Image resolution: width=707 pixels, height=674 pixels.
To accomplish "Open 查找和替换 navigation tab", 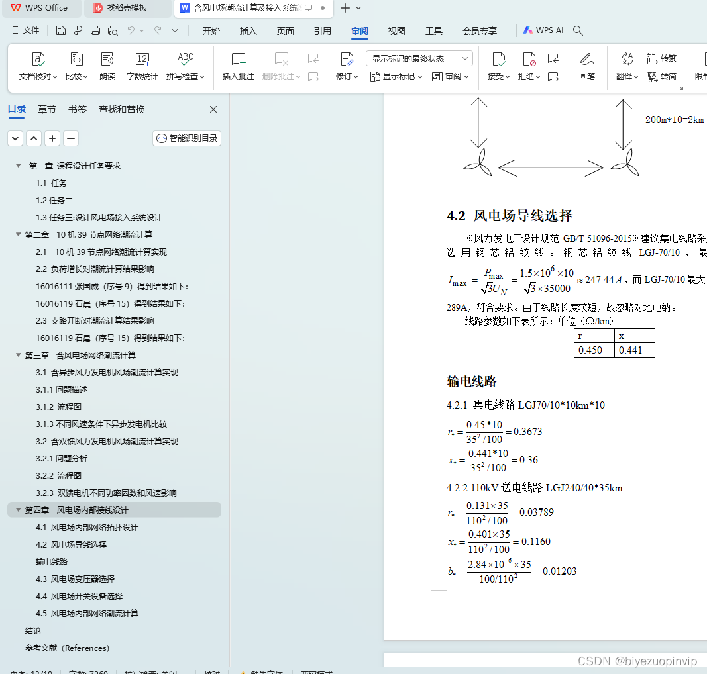I will (x=122, y=109).
